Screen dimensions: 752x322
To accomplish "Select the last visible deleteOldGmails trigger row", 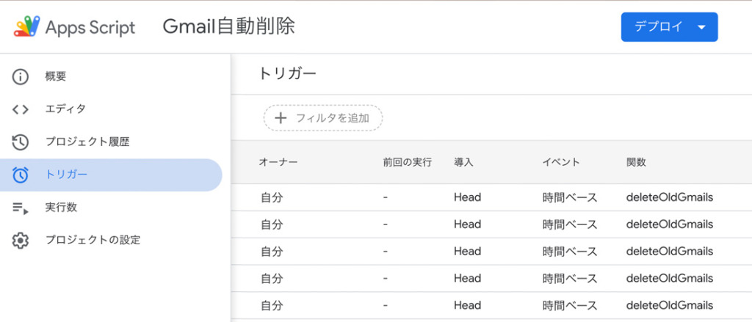I will [491, 305].
